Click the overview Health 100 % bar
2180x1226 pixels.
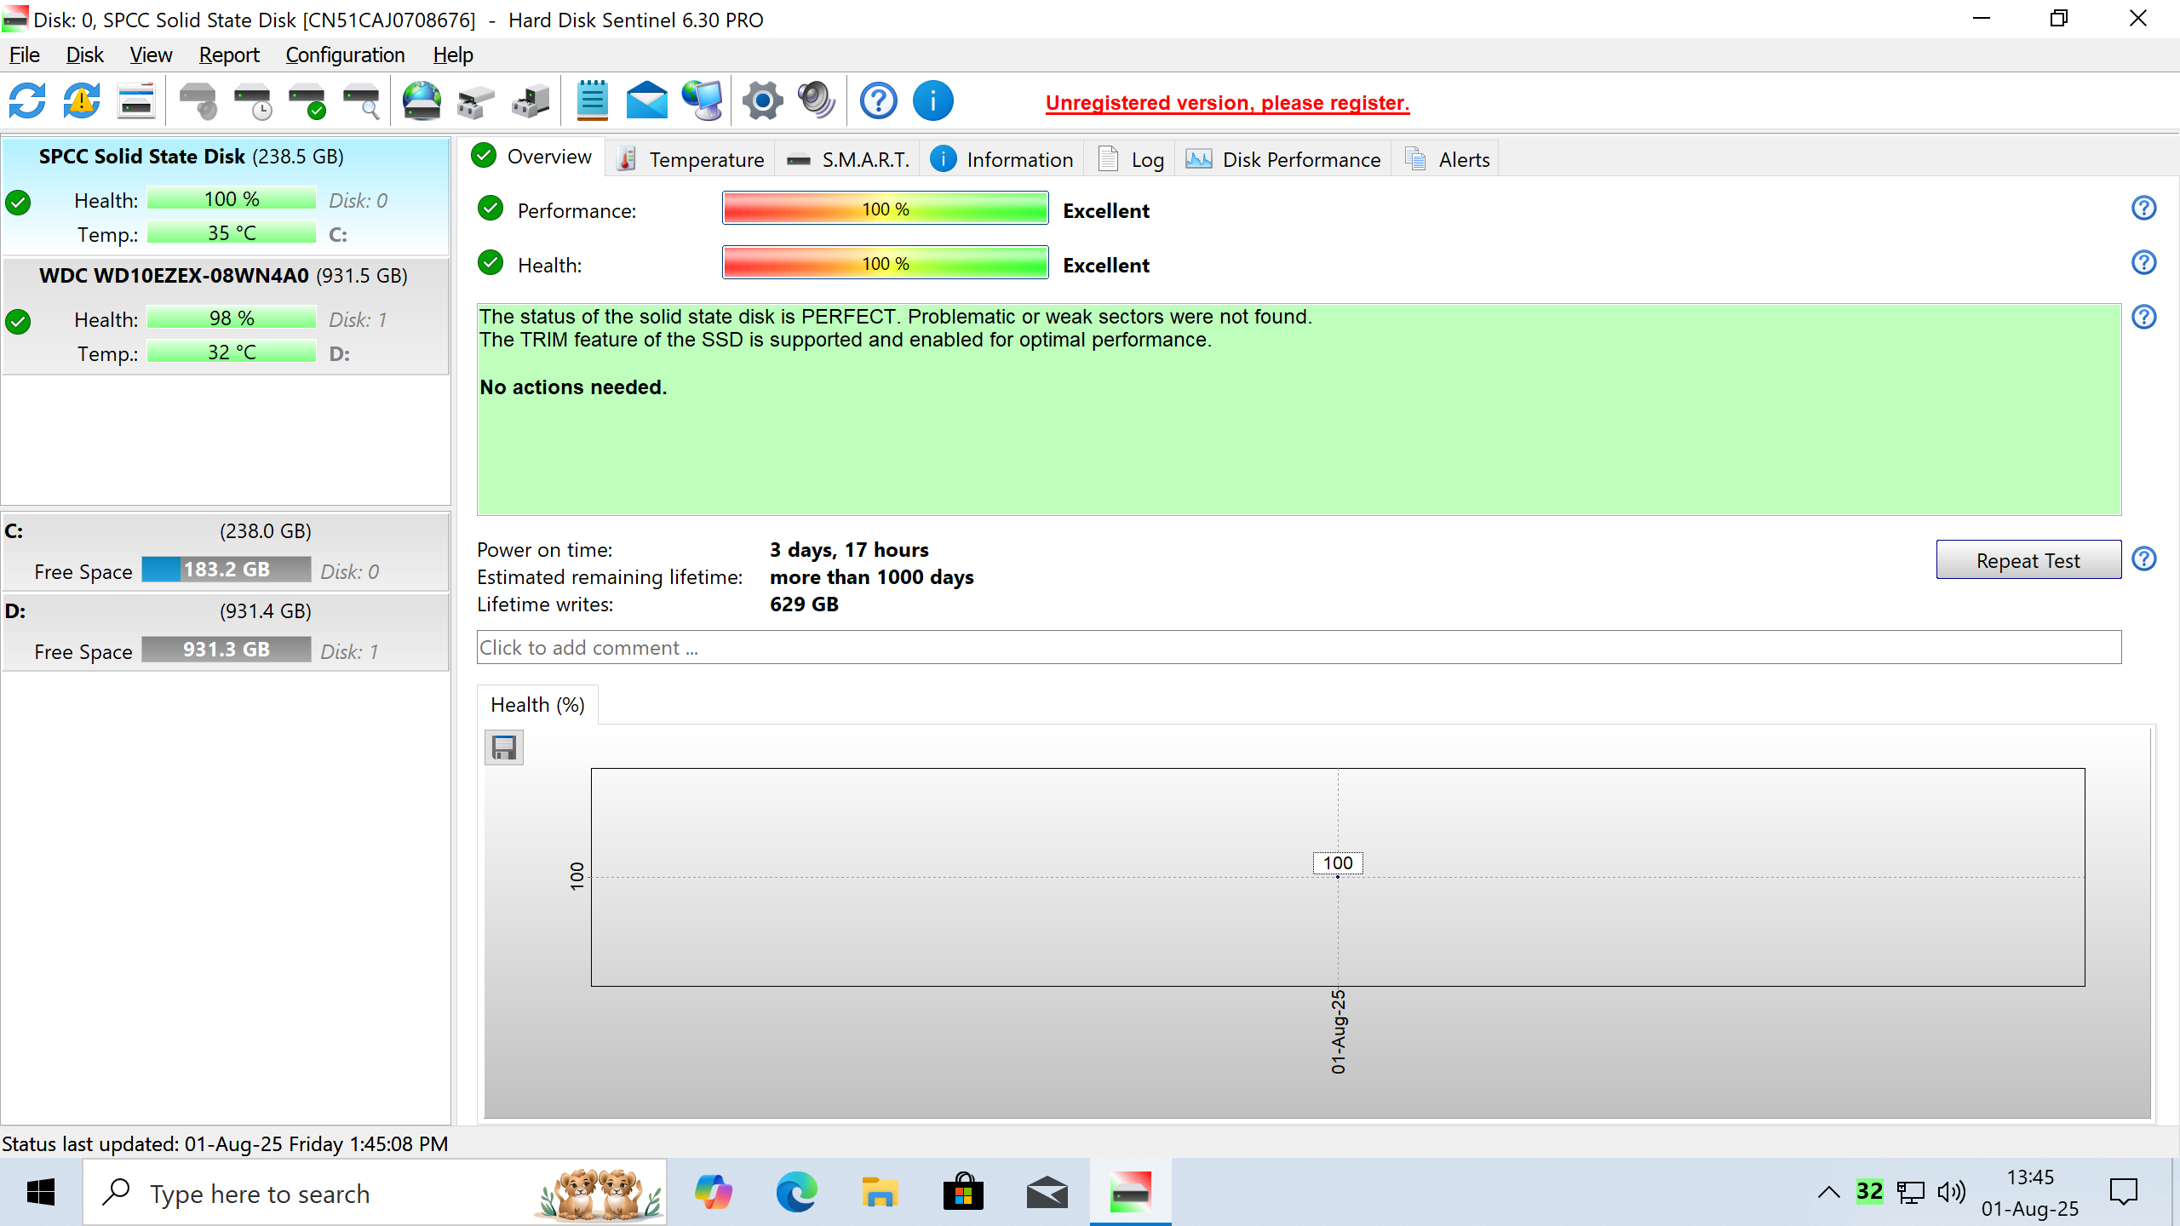point(886,263)
